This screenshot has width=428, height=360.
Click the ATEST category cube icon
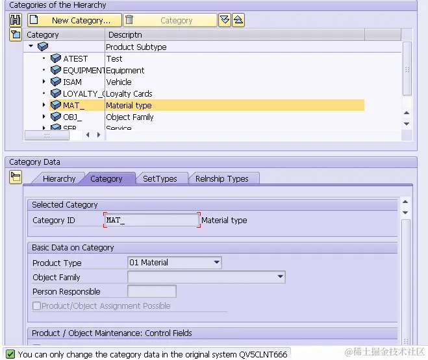pos(56,58)
